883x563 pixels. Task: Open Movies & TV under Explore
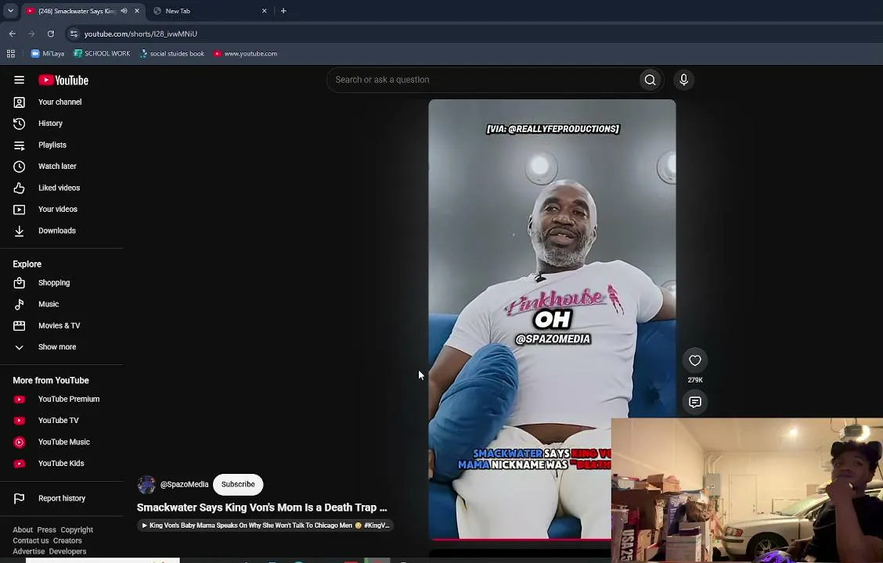point(61,325)
